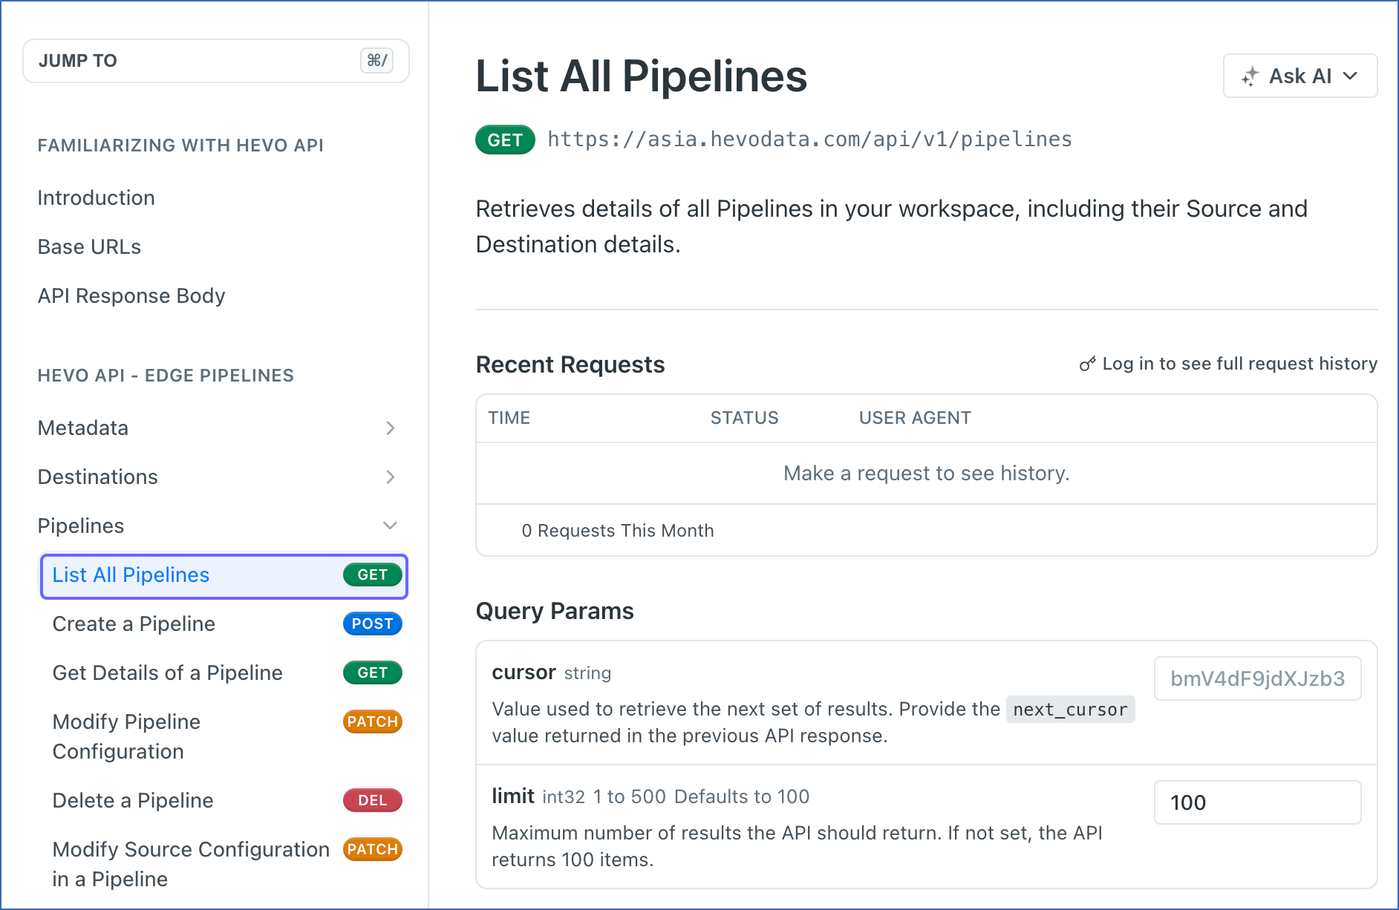Click the cursor parameter input field
The width and height of the screenshot is (1399, 910).
coord(1258,678)
